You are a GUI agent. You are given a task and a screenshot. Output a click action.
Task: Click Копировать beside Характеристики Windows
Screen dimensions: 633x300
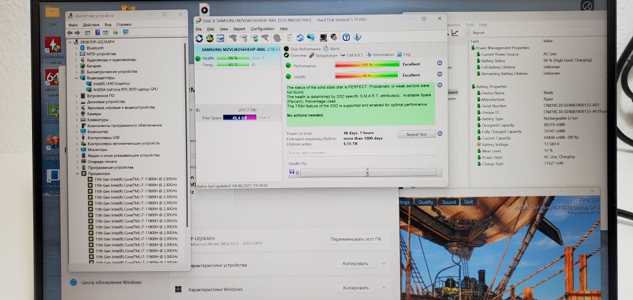pos(355,288)
